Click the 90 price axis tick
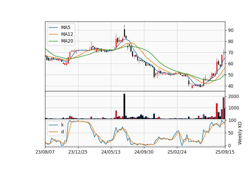 click(x=231, y=30)
